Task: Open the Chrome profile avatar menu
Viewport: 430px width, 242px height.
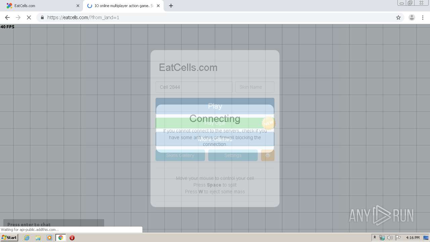Action: pyautogui.click(x=412, y=17)
